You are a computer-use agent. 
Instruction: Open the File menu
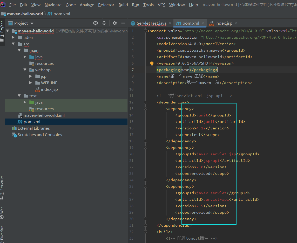point(12,5)
